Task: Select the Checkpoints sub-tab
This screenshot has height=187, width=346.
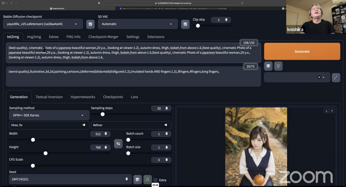Action: tap(113, 97)
